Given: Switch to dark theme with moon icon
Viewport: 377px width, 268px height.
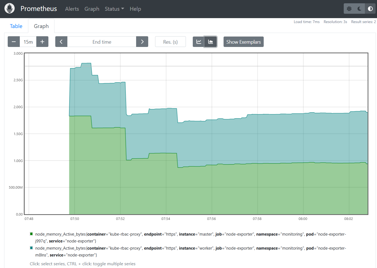Looking at the screenshot, I should pos(360,9).
